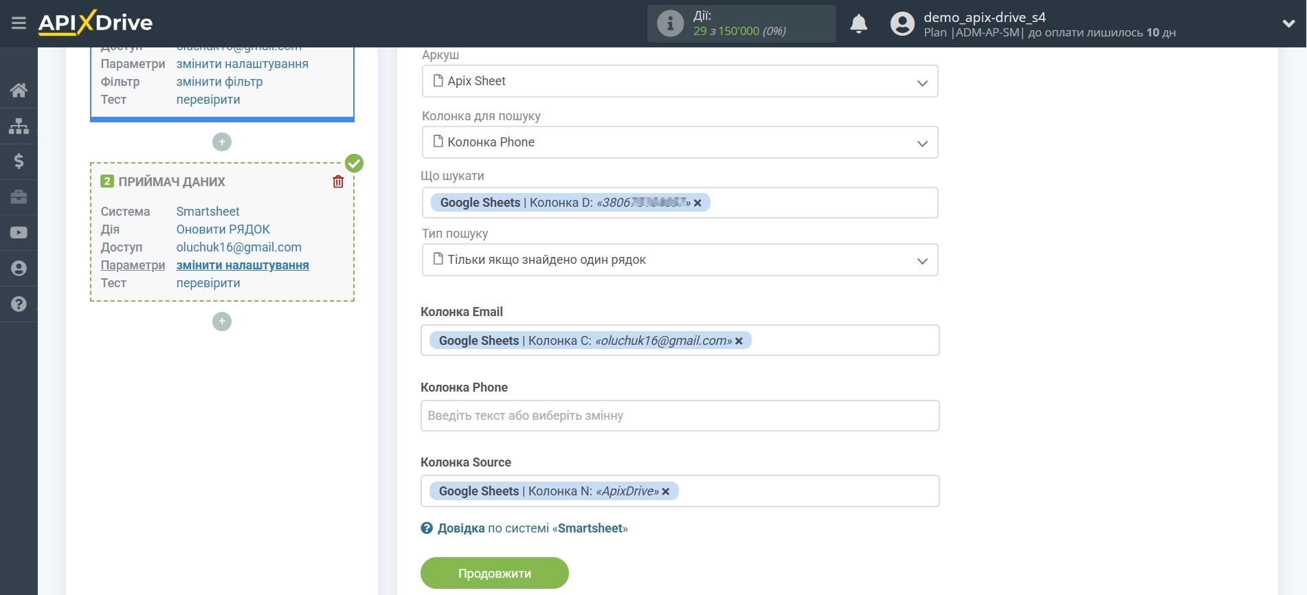The image size is (1307, 595).
Task: Click the ПРИЙМАЧ ДАНИХ header
Action: tap(172, 182)
